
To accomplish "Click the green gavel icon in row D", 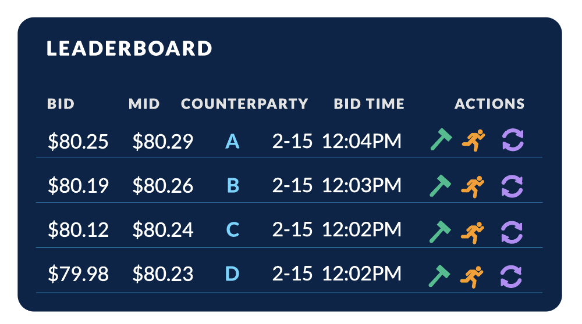I will coord(439,276).
